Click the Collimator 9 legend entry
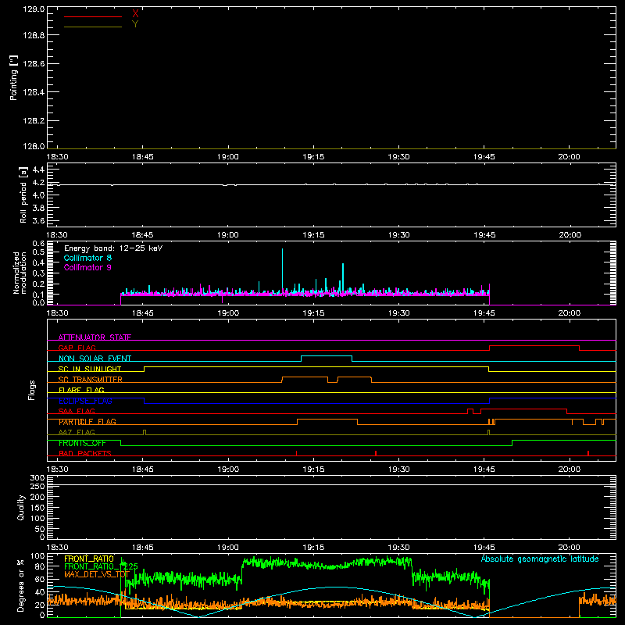 (x=87, y=267)
